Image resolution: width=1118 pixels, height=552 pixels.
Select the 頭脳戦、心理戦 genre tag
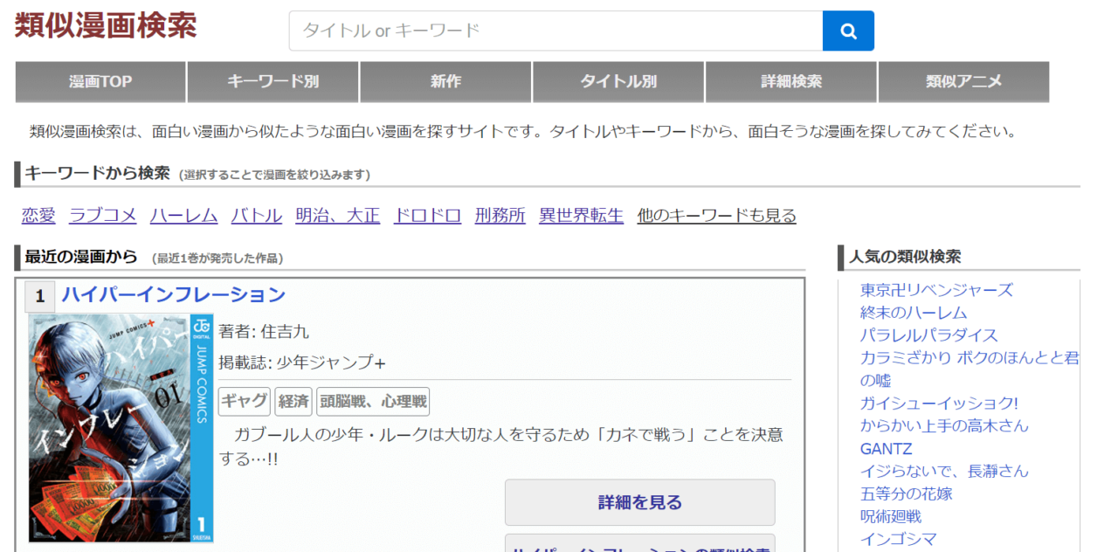tap(373, 402)
